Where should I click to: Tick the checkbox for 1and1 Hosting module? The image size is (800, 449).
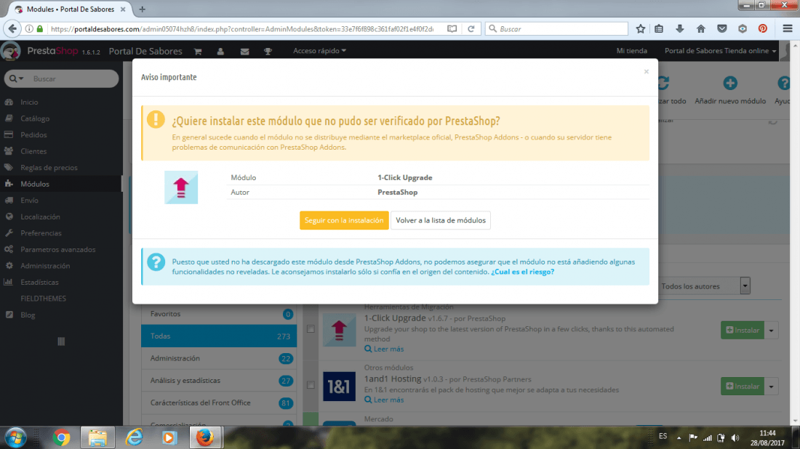click(x=311, y=385)
